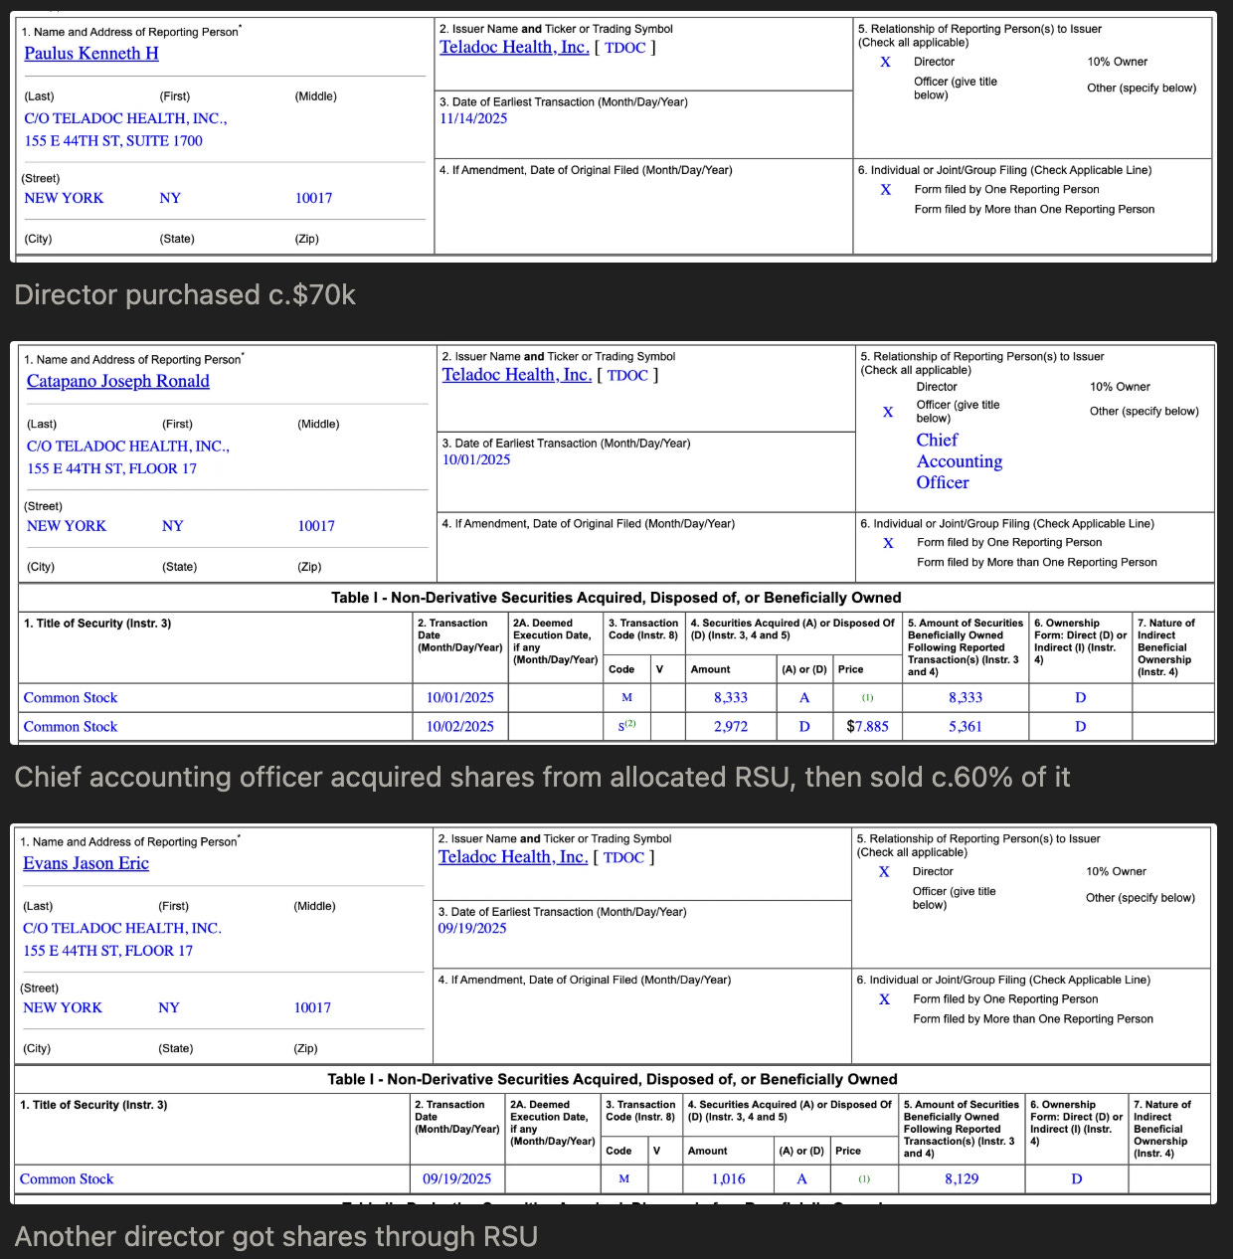Click the 1,016 amount cell in Evans table
1233x1259 pixels.
(x=728, y=1179)
